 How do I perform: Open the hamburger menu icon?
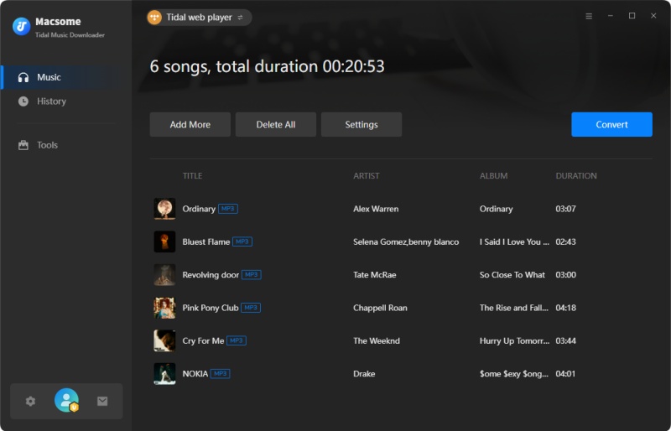pos(589,16)
